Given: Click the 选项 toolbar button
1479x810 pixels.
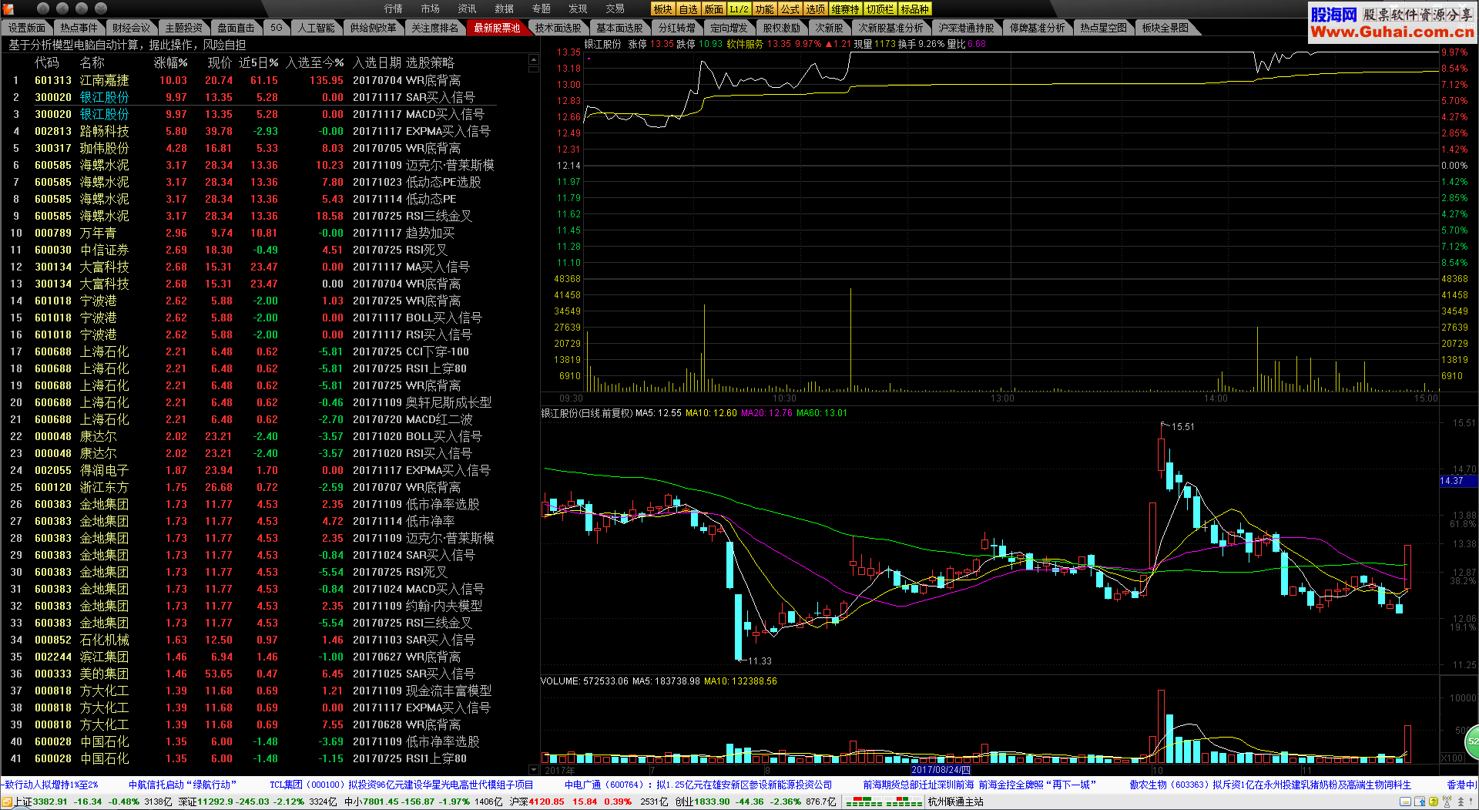Looking at the screenshot, I should coord(816,9).
